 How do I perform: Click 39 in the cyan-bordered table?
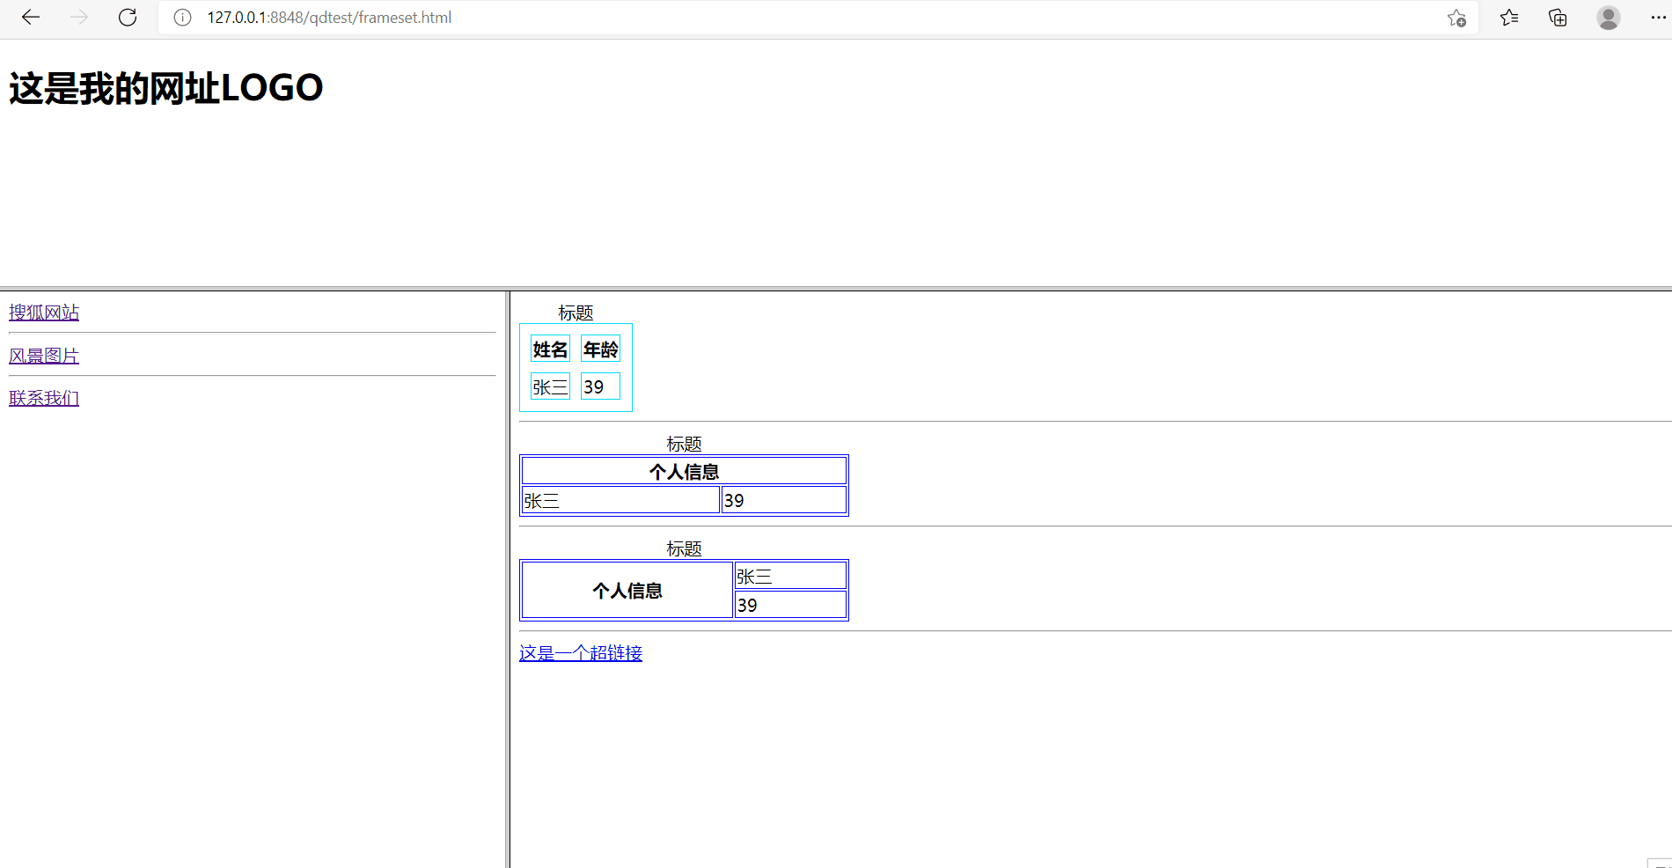click(x=600, y=386)
